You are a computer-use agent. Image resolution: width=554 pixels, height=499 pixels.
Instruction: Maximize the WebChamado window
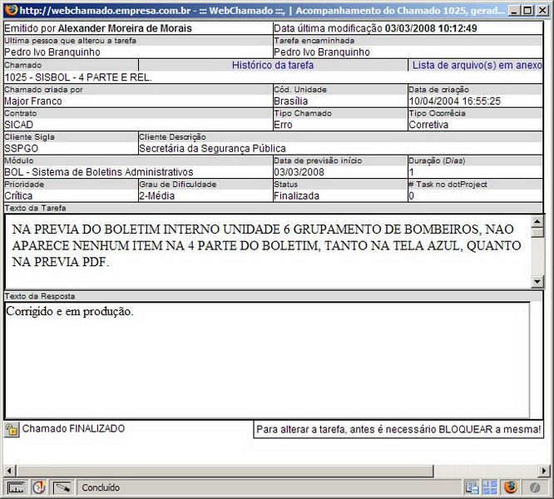(x=527, y=11)
